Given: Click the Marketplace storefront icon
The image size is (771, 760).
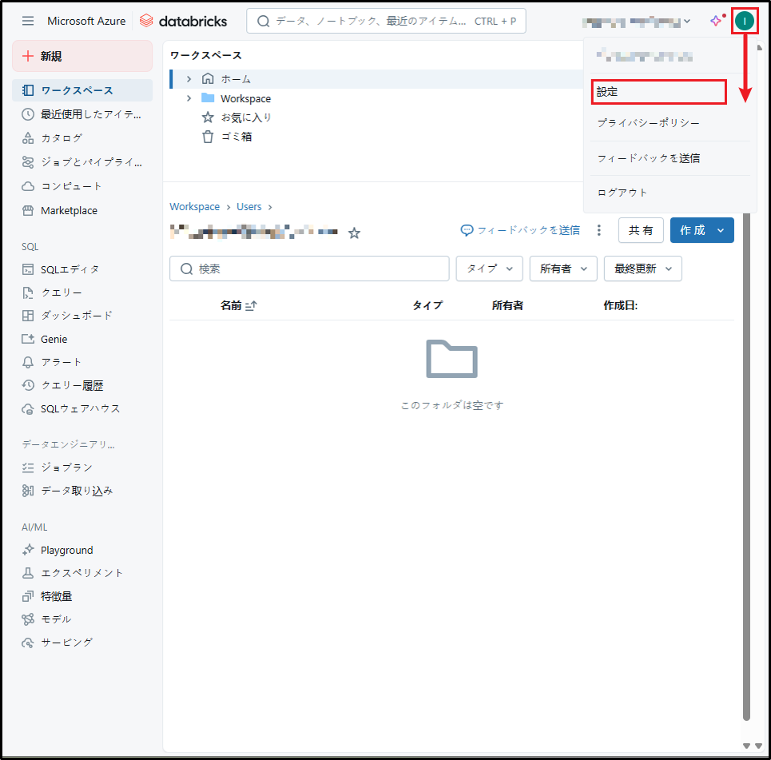Looking at the screenshot, I should [x=28, y=210].
